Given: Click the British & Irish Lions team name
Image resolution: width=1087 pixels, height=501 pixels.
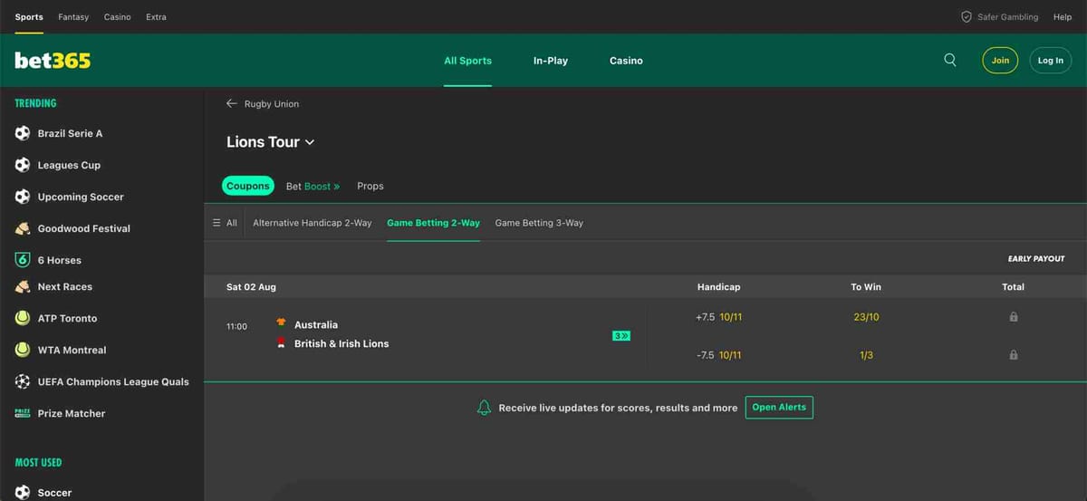Looking at the screenshot, I should pyautogui.click(x=341, y=343).
